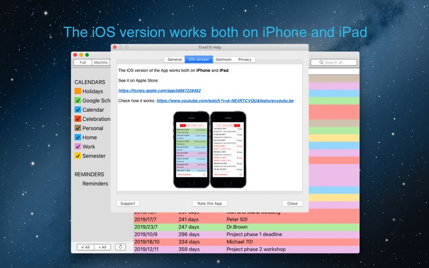Image resolution: width=429 pixels, height=268 pixels.
Task: Select the Months view segment
Action: pos(101,62)
